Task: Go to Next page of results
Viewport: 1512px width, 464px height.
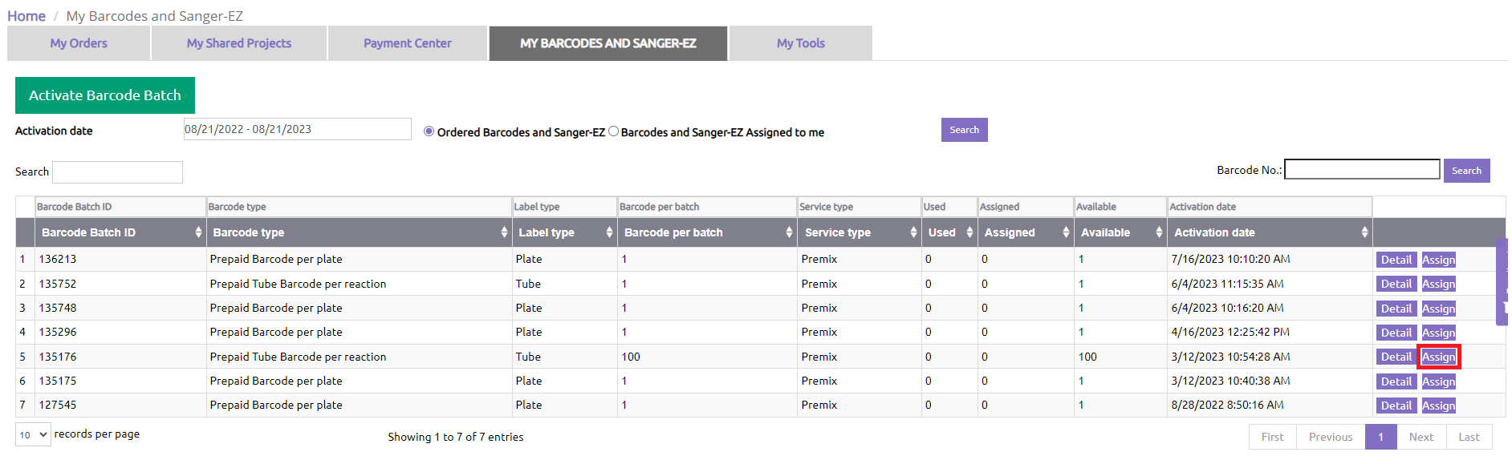Action: (1421, 437)
